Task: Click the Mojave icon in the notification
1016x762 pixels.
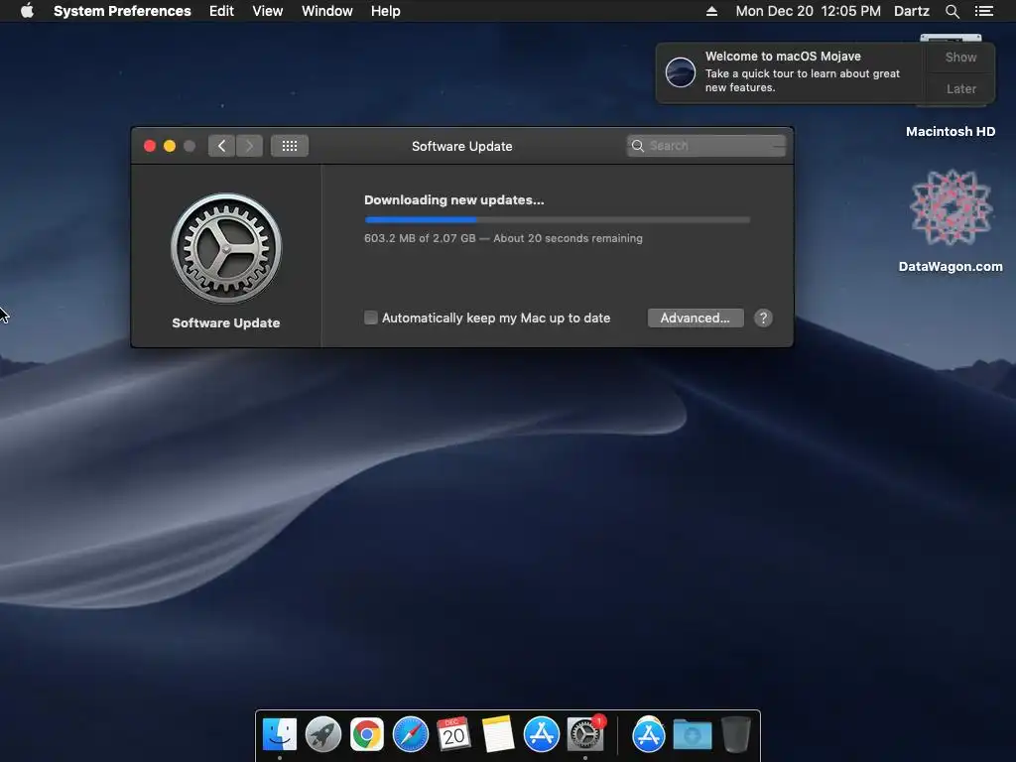Action: click(681, 71)
